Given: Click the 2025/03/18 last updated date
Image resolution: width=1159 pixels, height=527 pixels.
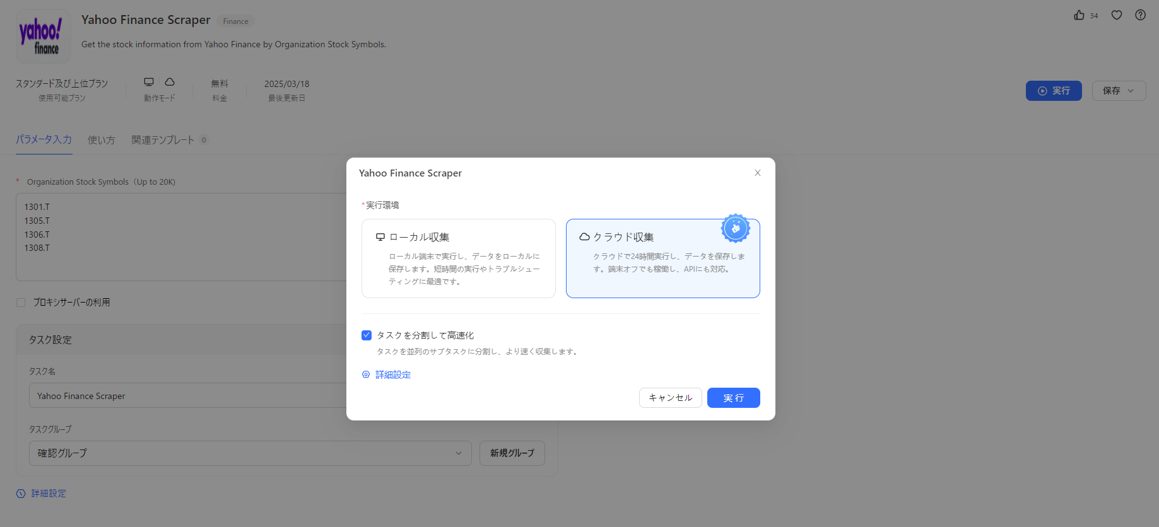Looking at the screenshot, I should coord(287,84).
